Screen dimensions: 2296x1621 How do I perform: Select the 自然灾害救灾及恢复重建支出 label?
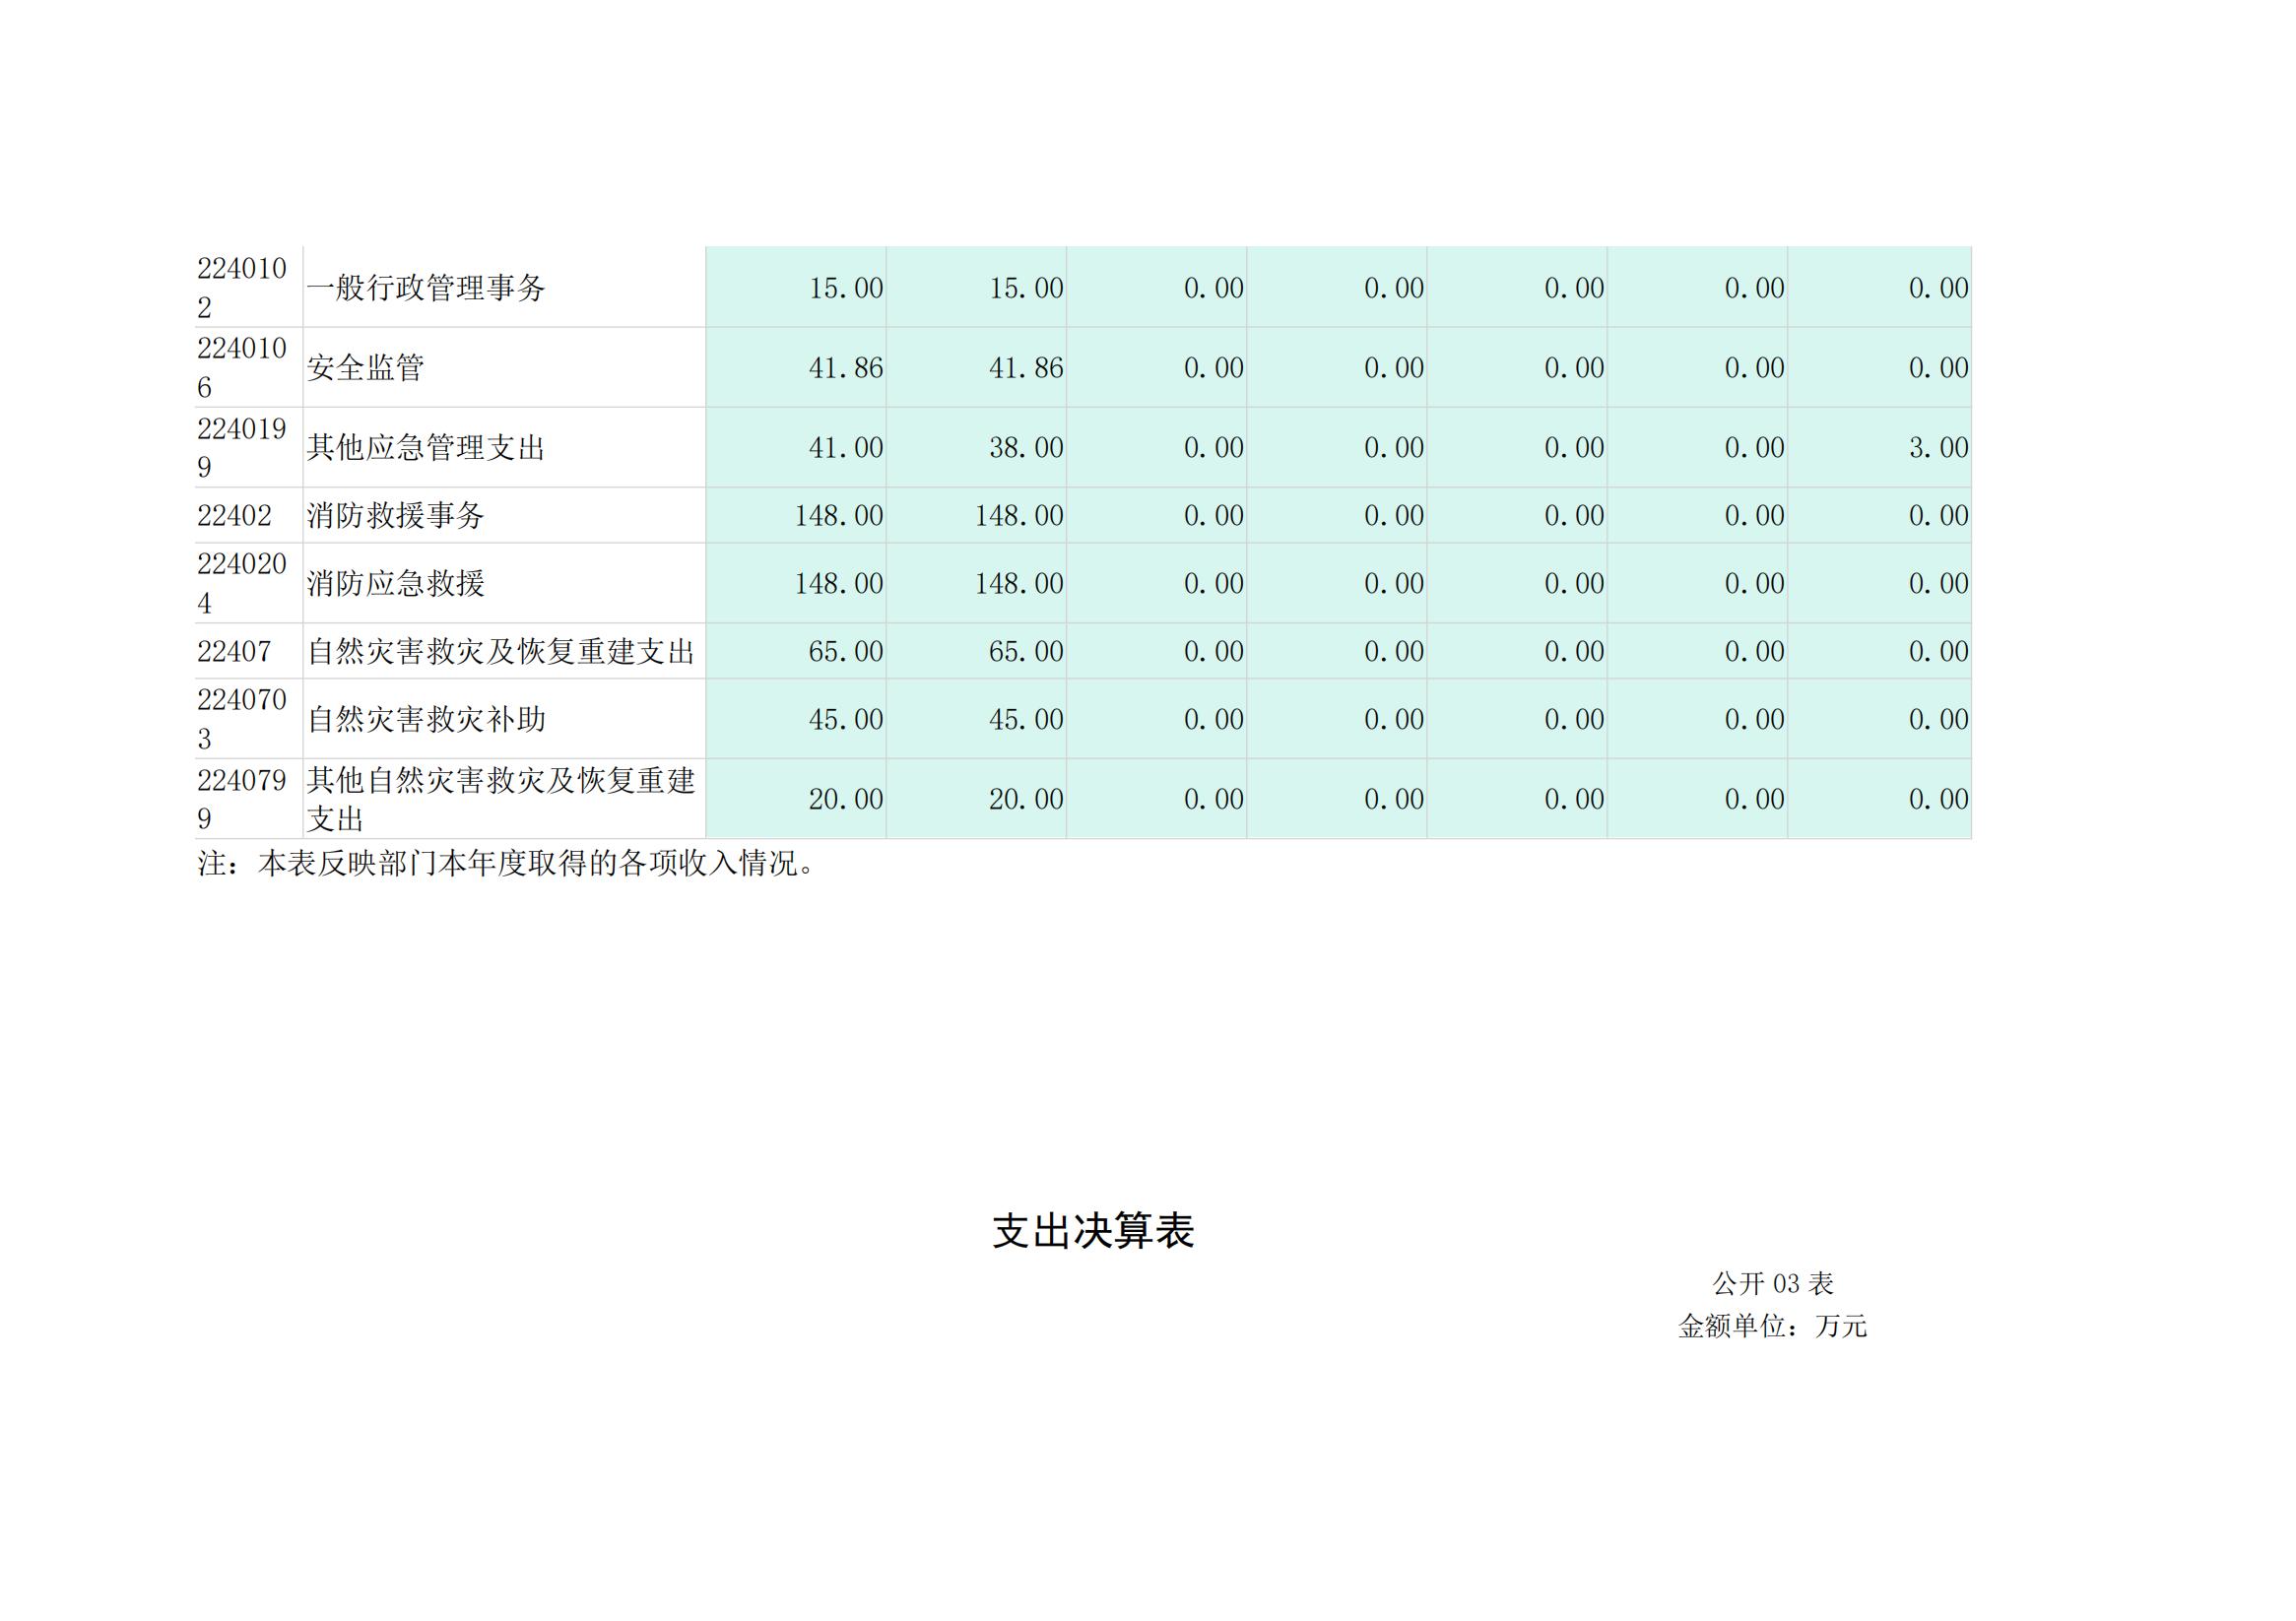501,652
